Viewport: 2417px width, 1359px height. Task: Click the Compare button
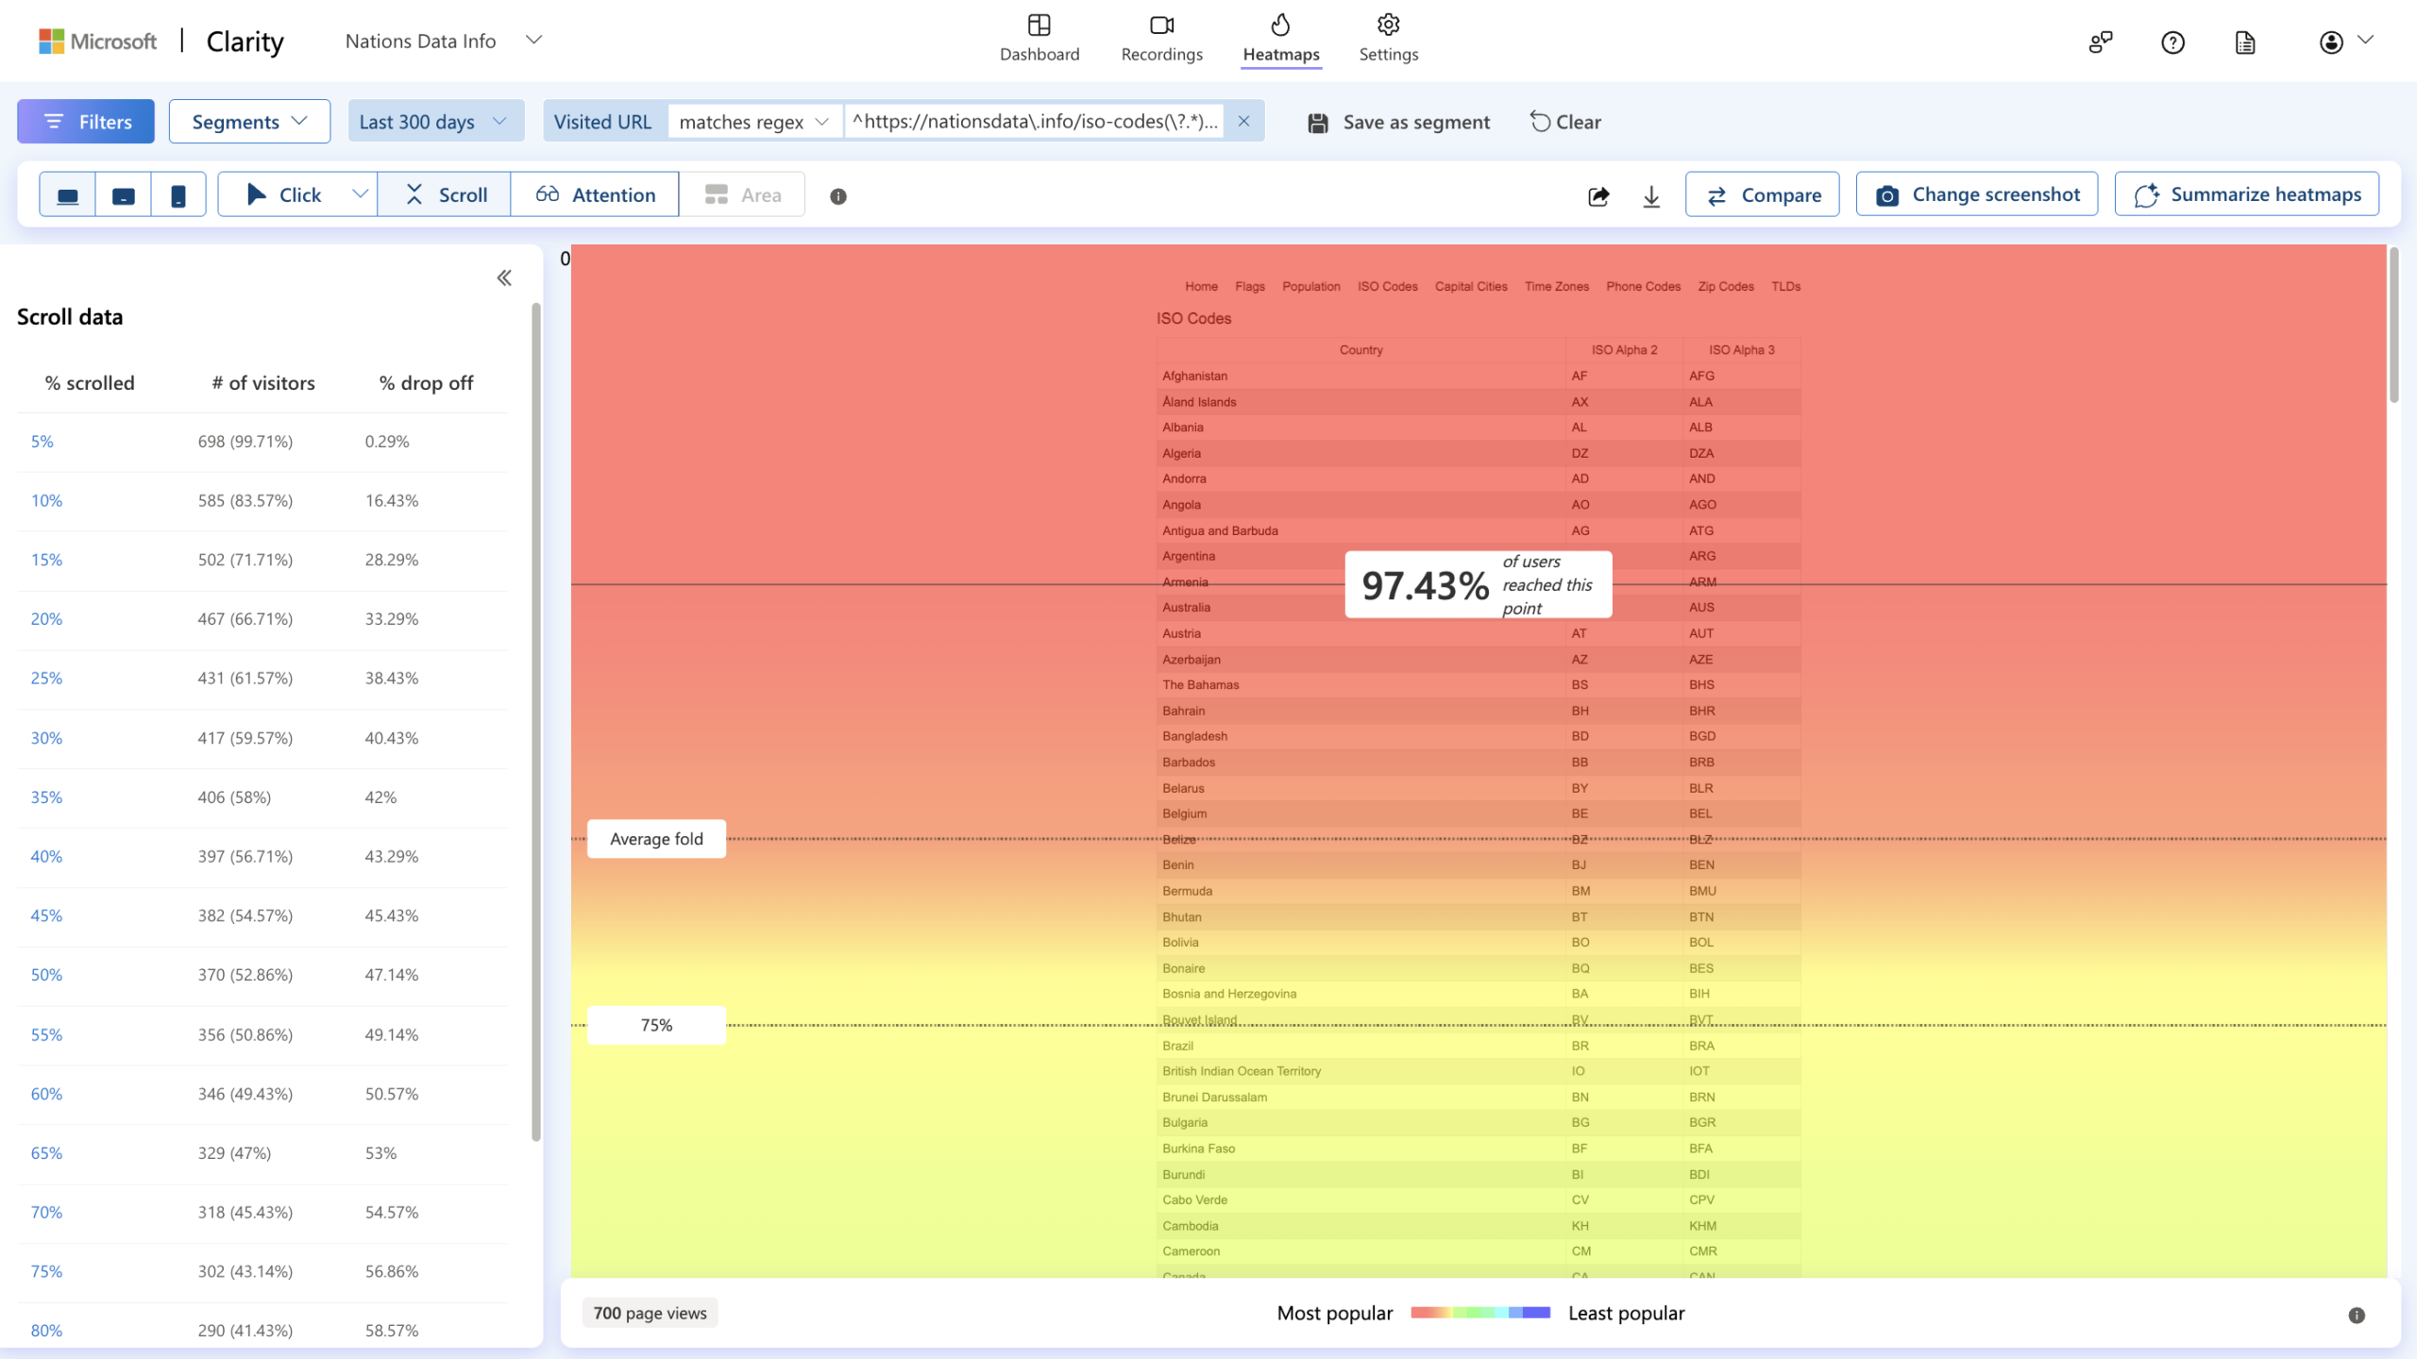click(x=1762, y=194)
